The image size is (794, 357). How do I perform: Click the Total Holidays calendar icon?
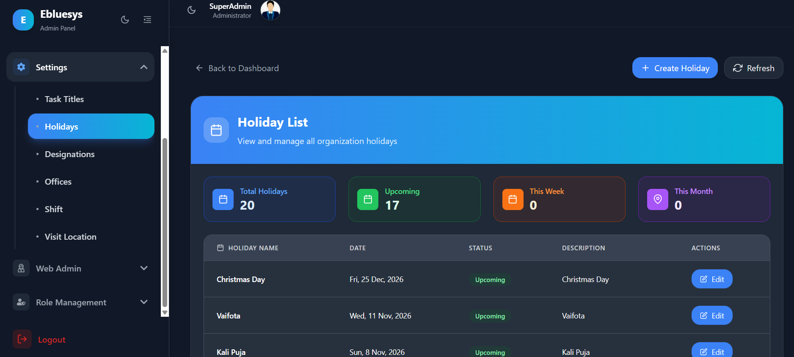click(x=223, y=199)
